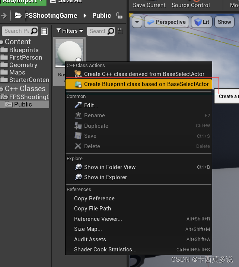Open the Filters dropdown
239x267 pixels.
70,31
